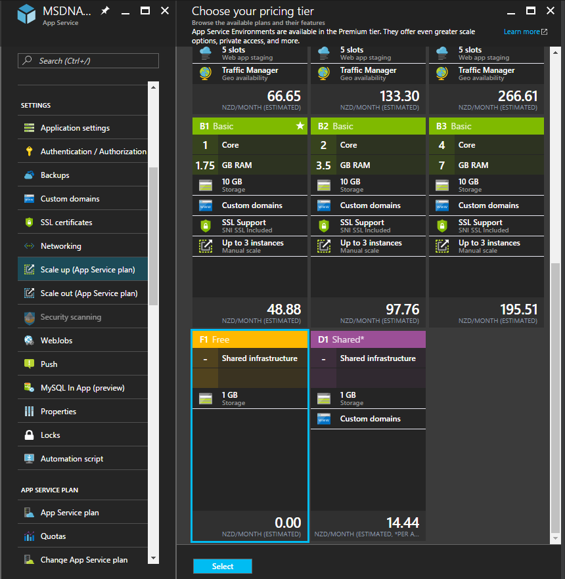Screen dimensions: 565x579
Task: Click the B1 Basic recommended star icon
Action: (x=300, y=126)
